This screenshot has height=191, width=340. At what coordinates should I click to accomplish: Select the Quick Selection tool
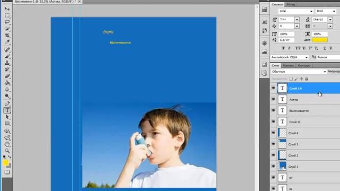[x=7, y=29]
